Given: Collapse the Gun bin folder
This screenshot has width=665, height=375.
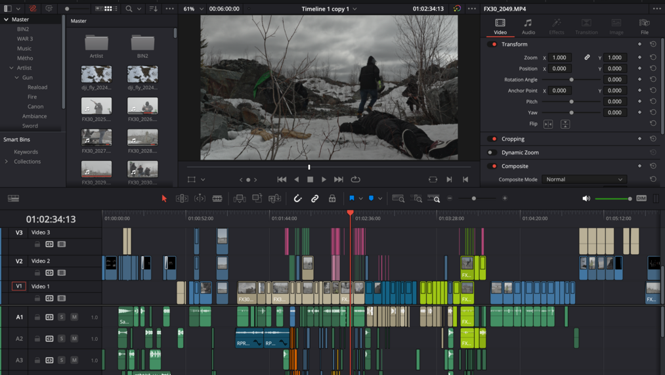Looking at the screenshot, I should (17, 77).
